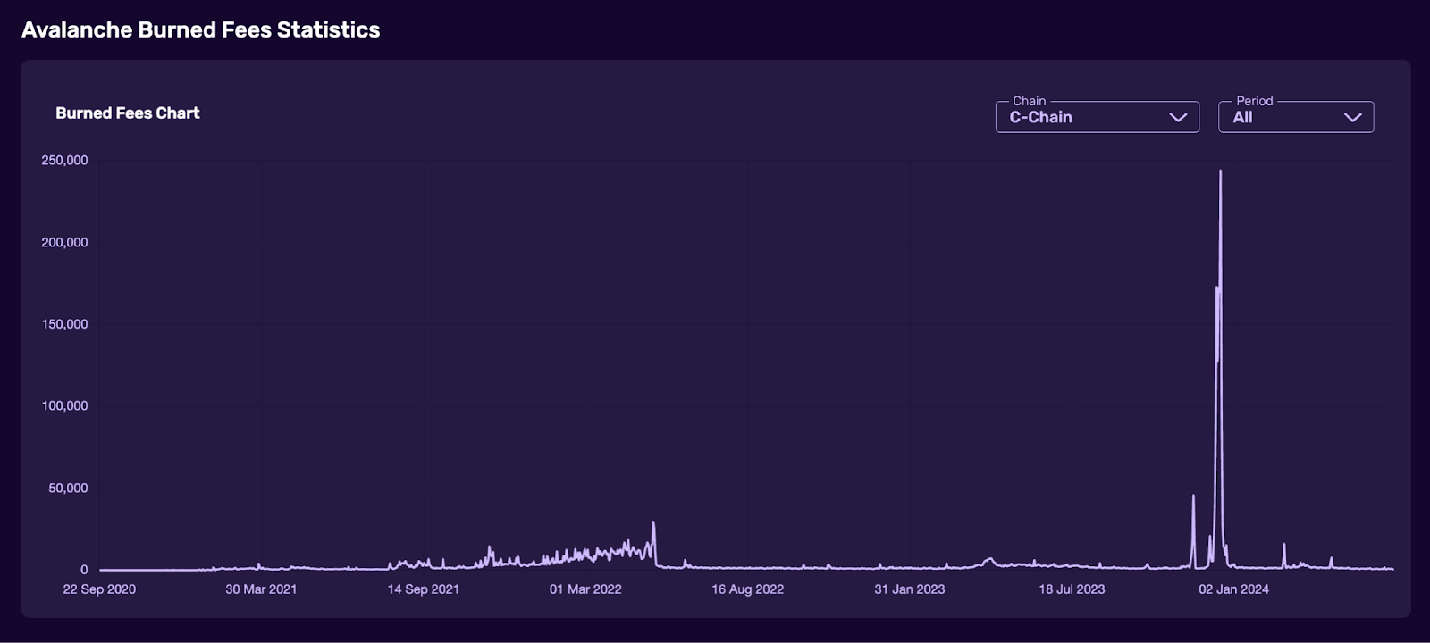This screenshot has height=643, width=1430.
Task: Click the 02 Jan 2024 date label
Action: [1234, 589]
